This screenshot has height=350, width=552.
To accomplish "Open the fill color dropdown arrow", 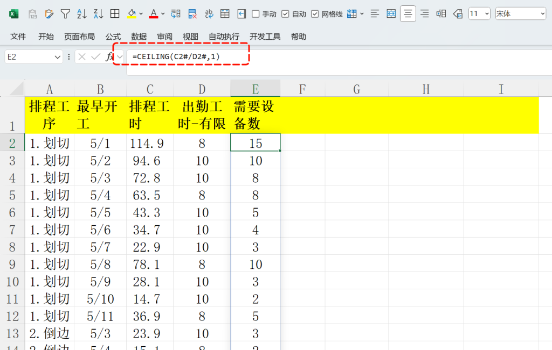I will pos(141,14).
